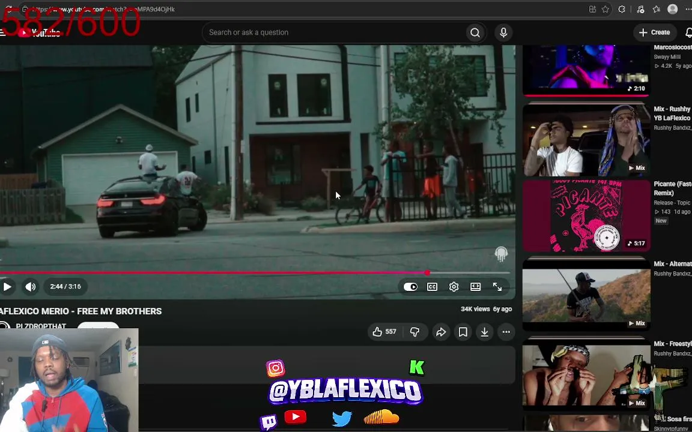Focus the "Search or ask a question" field
This screenshot has height=432, width=692.
pyautogui.click(x=333, y=32)
